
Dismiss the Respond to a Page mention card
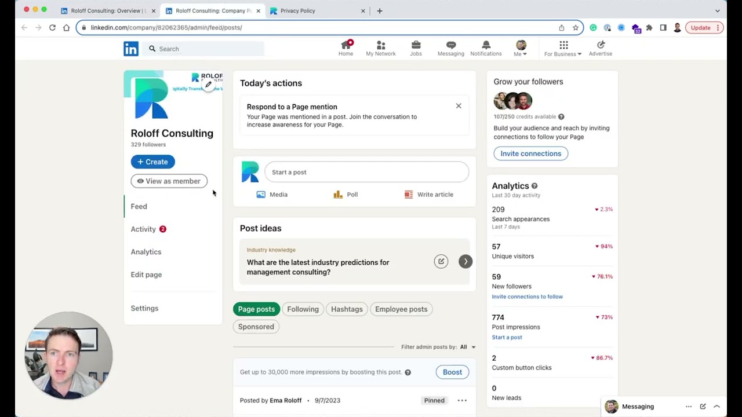click(x=459, y=106)
